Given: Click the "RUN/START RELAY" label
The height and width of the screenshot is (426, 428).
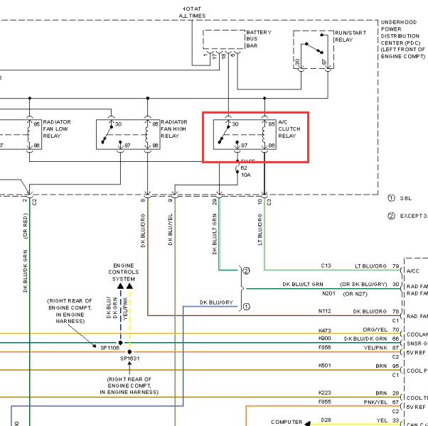Looking at the screenshot, I should (x=351, y=36).
